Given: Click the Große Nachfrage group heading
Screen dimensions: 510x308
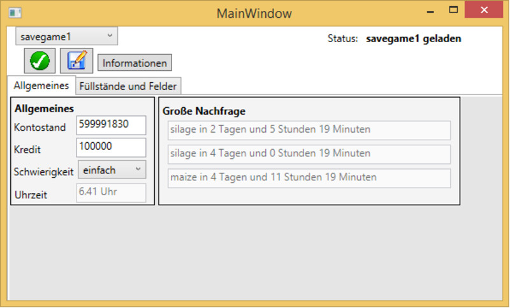Looking at the screenshot, I should click(x=204, y=111).
